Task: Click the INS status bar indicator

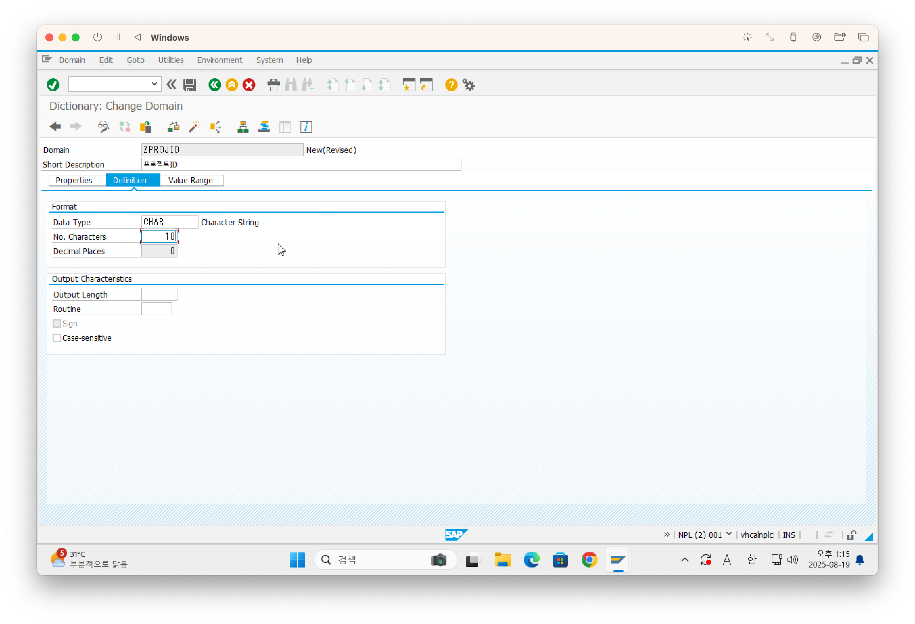Action: [x=788, y=535]
